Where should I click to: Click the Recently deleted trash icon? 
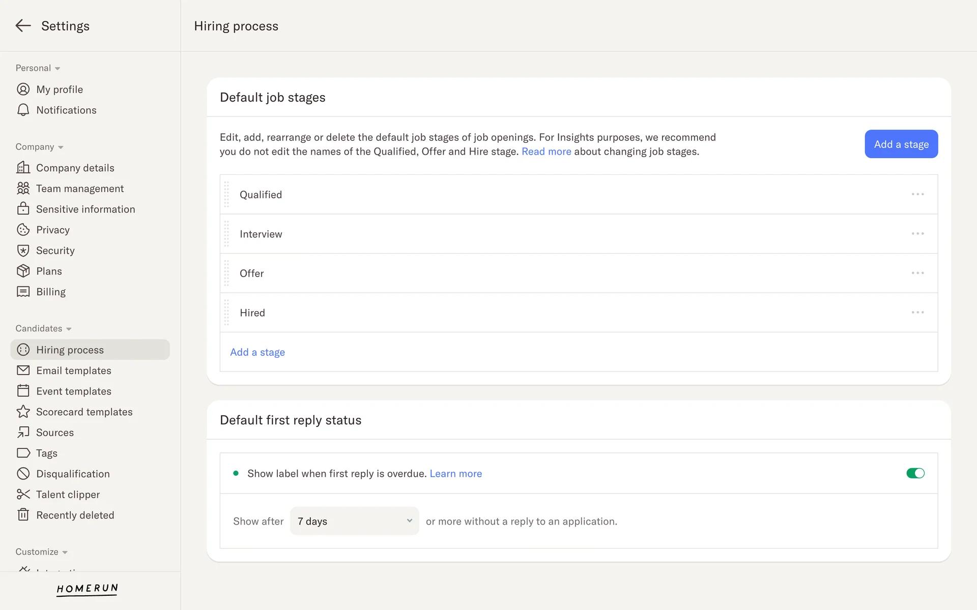tap(23, 515)
